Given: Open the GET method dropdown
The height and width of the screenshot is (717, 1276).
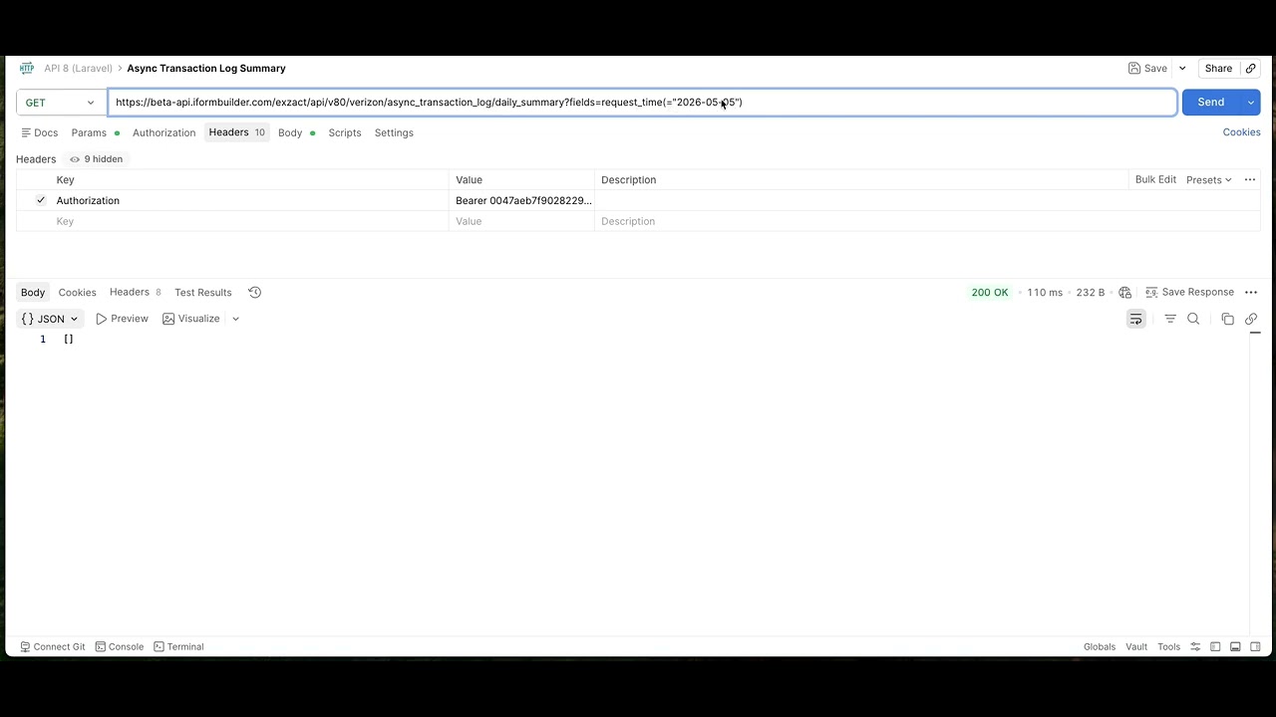Looking at the screenshot, I should [x=61, y=103].
